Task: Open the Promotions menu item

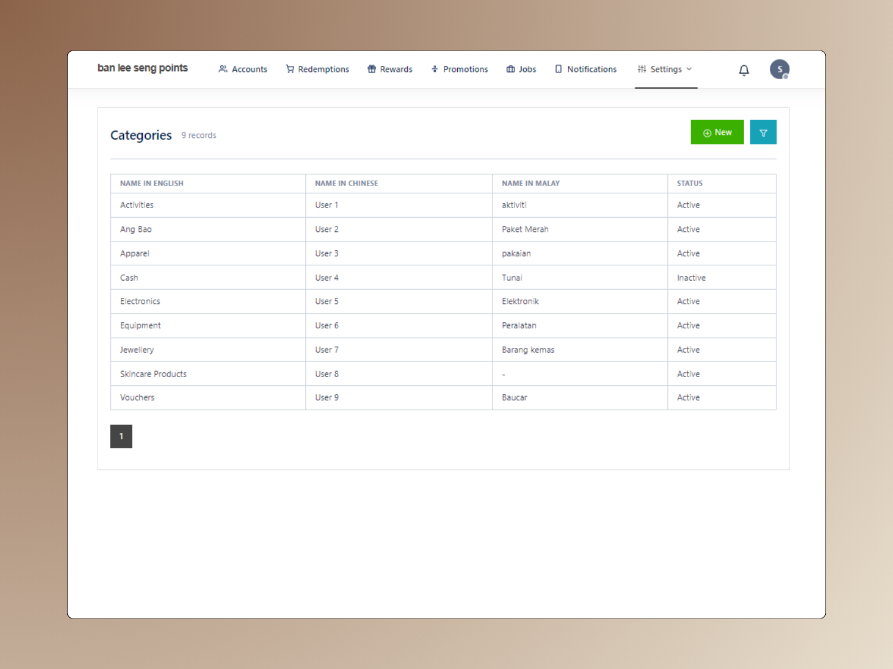Action: [x=465, y=70]
